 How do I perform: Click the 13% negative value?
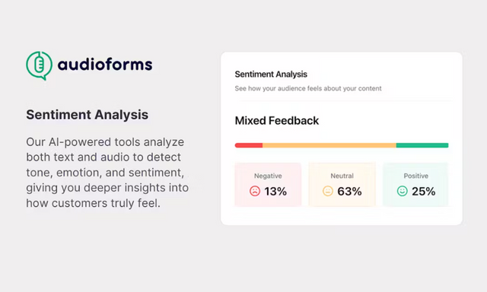click(275, 191)
